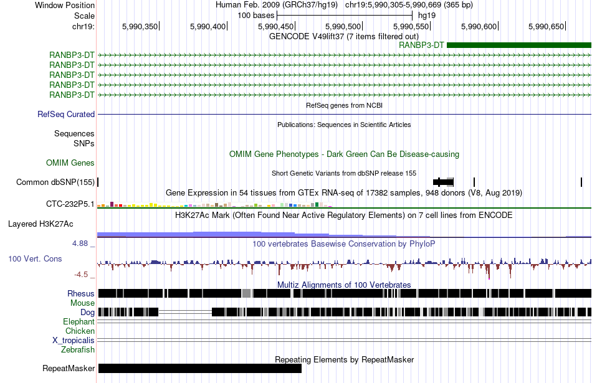This screenshot has width=592, height=383.
Task: Click the chr19: ruler label
Action: [x=84, y=26]
